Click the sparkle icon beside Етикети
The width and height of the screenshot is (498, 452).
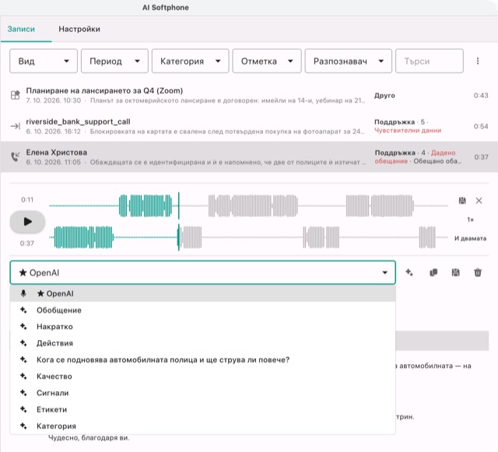pyautogui.click(x=23, y=409)
